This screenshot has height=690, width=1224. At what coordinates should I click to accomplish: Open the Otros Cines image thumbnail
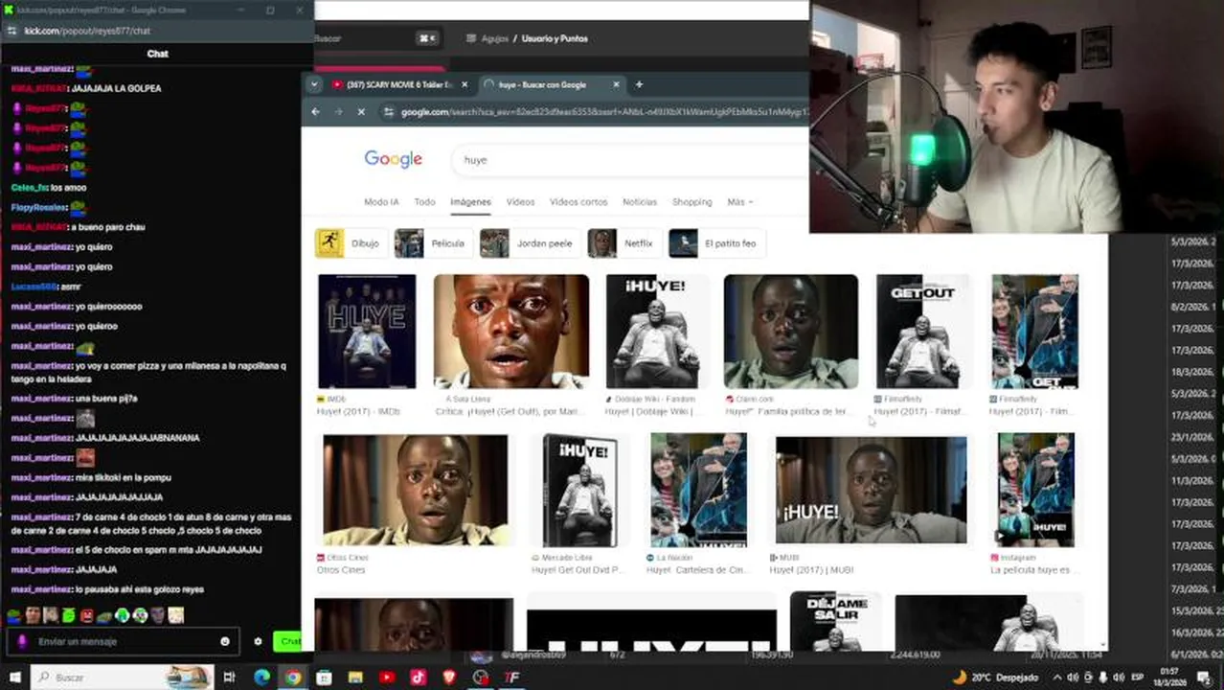tap(416, 491)
